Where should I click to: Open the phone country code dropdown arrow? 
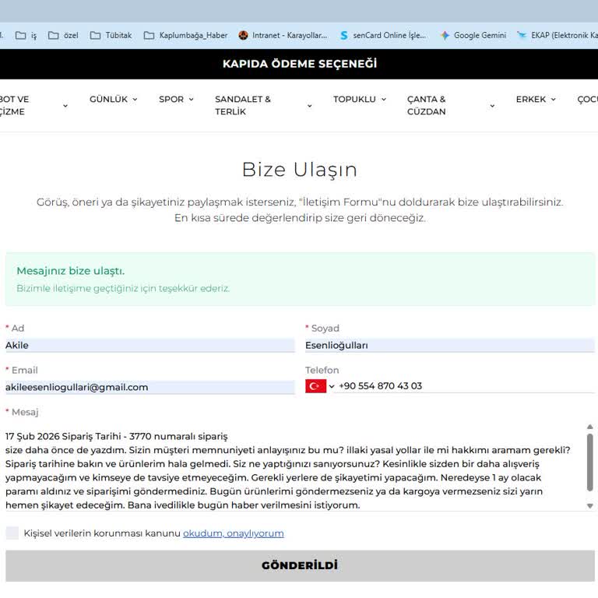pos(332,386)
